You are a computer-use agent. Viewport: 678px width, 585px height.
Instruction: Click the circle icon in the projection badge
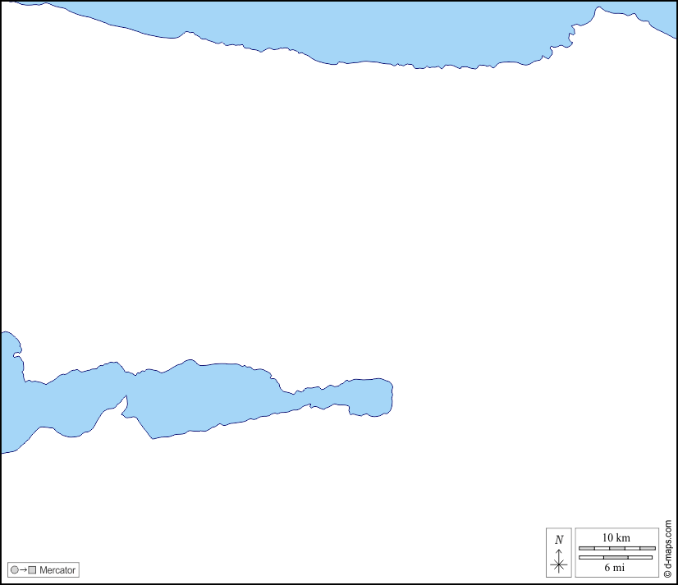pos(14,569)
